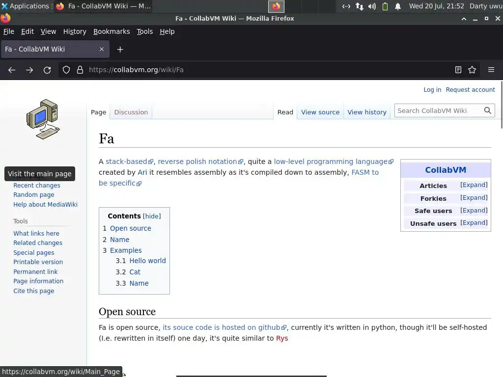Image resolution: width=503 pixels, height=377 pixels.
Task: Open the History menu
Action: [75, 31]
